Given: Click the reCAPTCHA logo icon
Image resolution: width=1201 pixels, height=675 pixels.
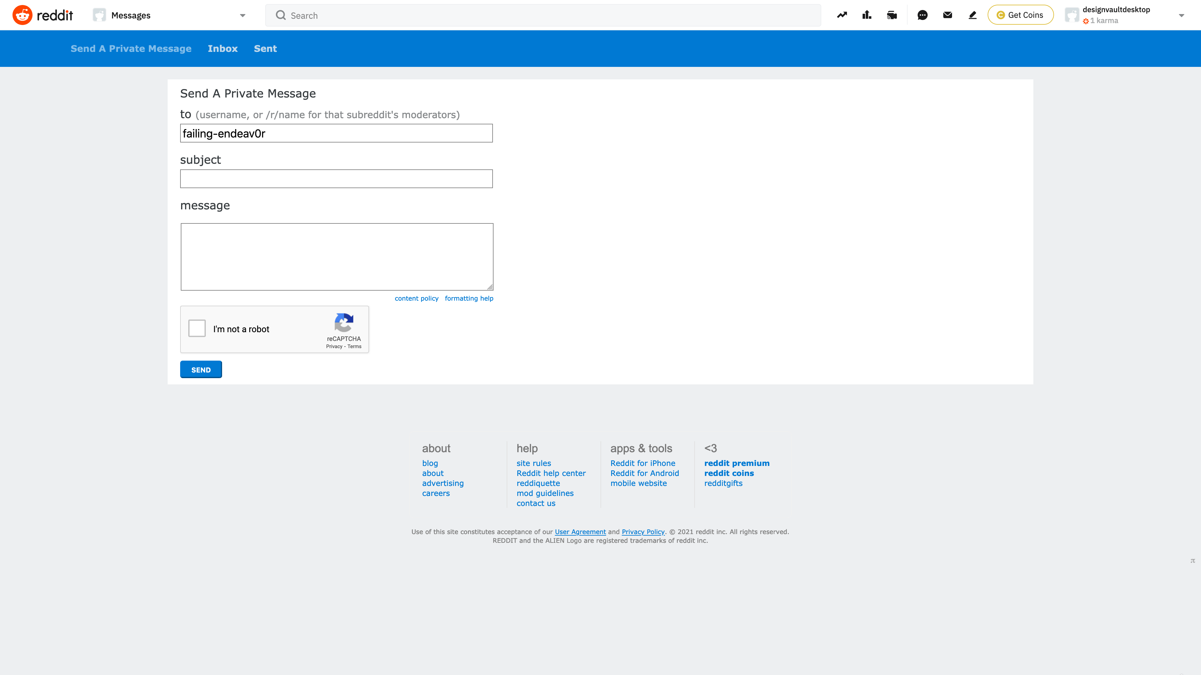Looking at the screenshot, I should click(344, 322).
